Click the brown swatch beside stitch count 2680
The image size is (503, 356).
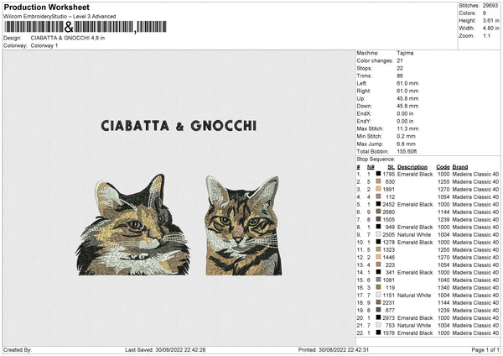click(x=379, y=212)
